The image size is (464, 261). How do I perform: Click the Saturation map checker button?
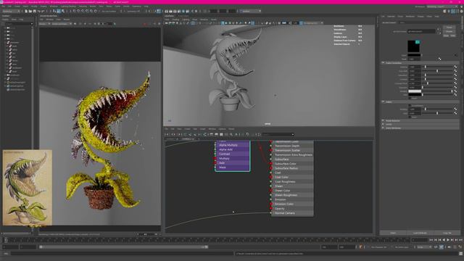[x=456, y=75]
